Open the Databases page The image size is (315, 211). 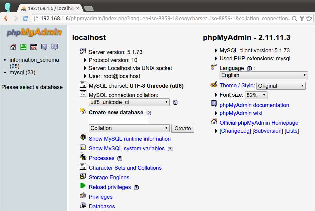[x=102, y=206]
